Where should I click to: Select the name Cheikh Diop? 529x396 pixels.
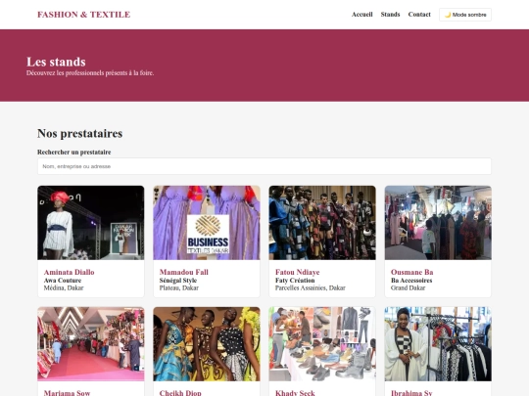coord(180,393)
